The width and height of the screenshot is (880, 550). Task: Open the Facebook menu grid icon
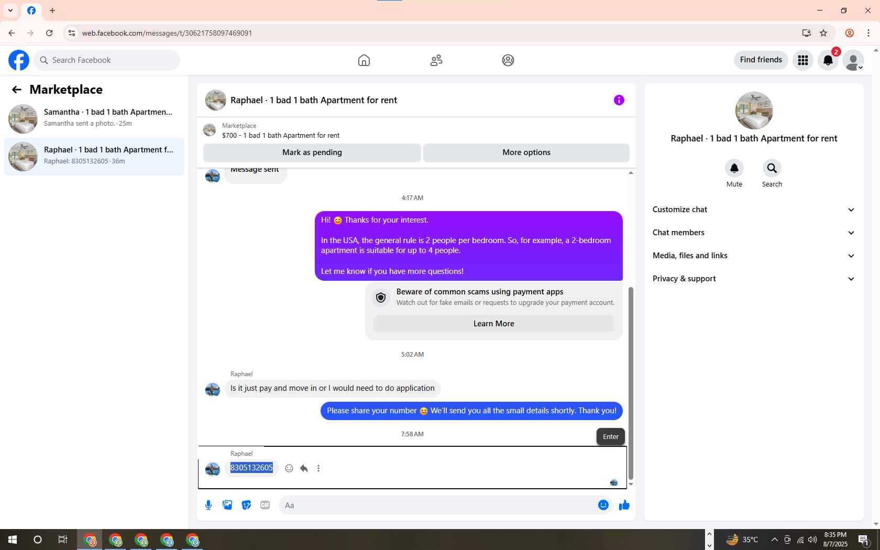[x=803, y=60]
